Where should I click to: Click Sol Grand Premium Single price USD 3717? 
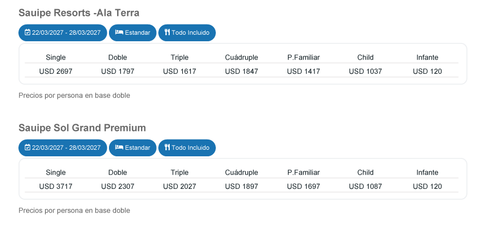point(56,186)
